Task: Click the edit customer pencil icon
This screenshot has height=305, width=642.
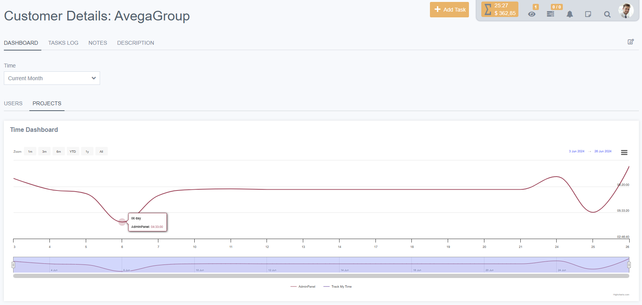Action: point(630,42)
